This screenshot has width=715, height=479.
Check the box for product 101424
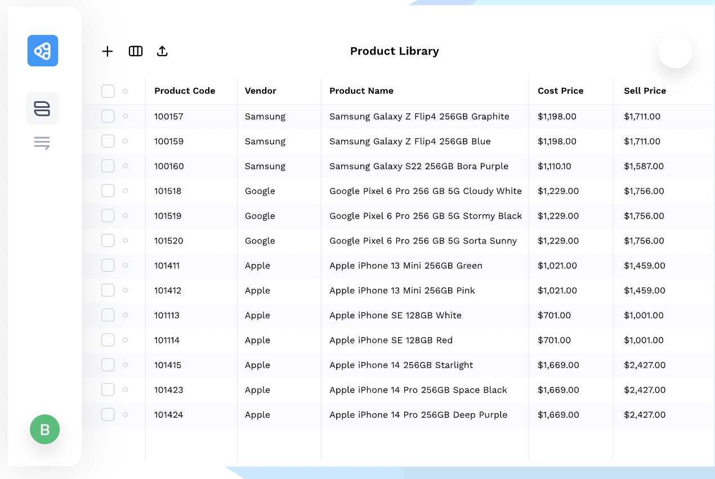click(108, 414)
